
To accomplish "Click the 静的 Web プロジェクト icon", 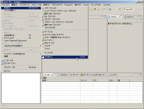I will 43,25.
